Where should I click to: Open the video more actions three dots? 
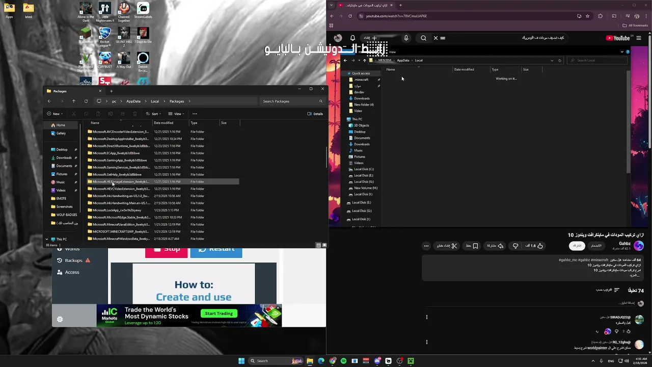(x=426, y=246)
